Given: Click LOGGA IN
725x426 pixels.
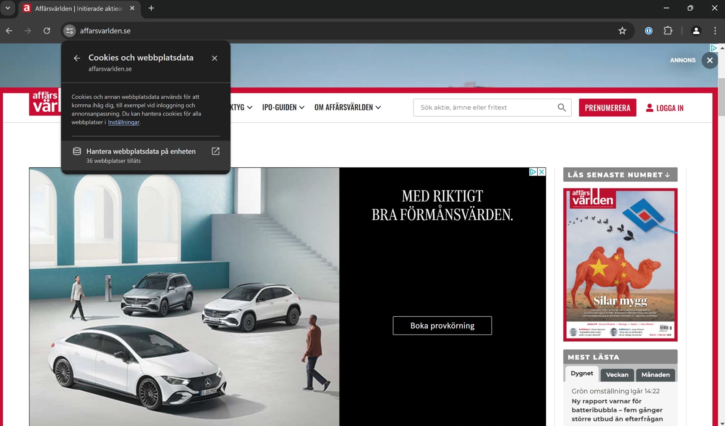Looking at the screenshot, I should point(665,108).
